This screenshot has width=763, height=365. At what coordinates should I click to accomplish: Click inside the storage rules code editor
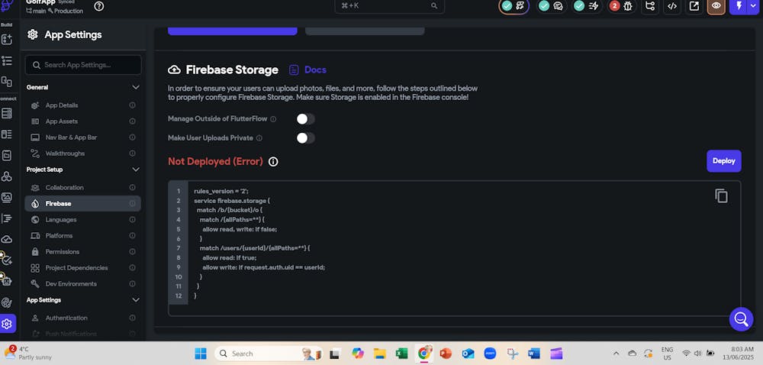pyautogui.click(x=455, y=249)
